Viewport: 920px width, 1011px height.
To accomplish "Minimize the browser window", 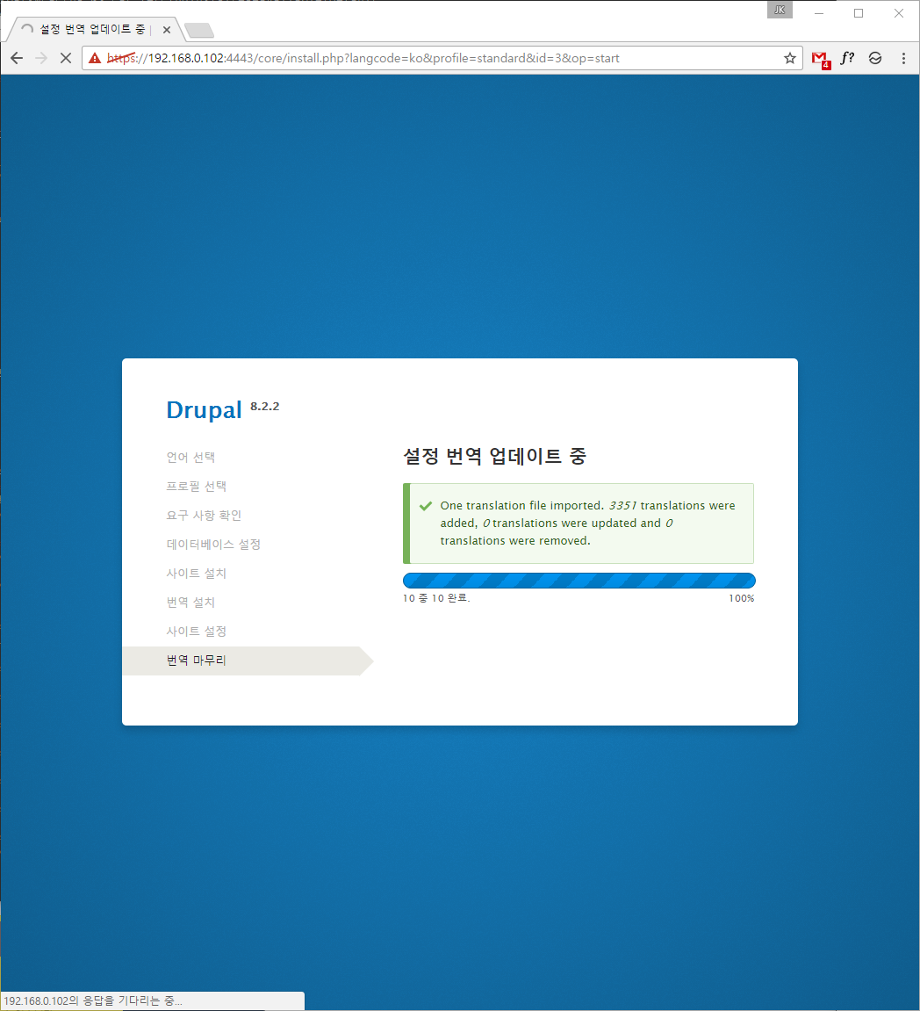I will [x=819, y=13].
